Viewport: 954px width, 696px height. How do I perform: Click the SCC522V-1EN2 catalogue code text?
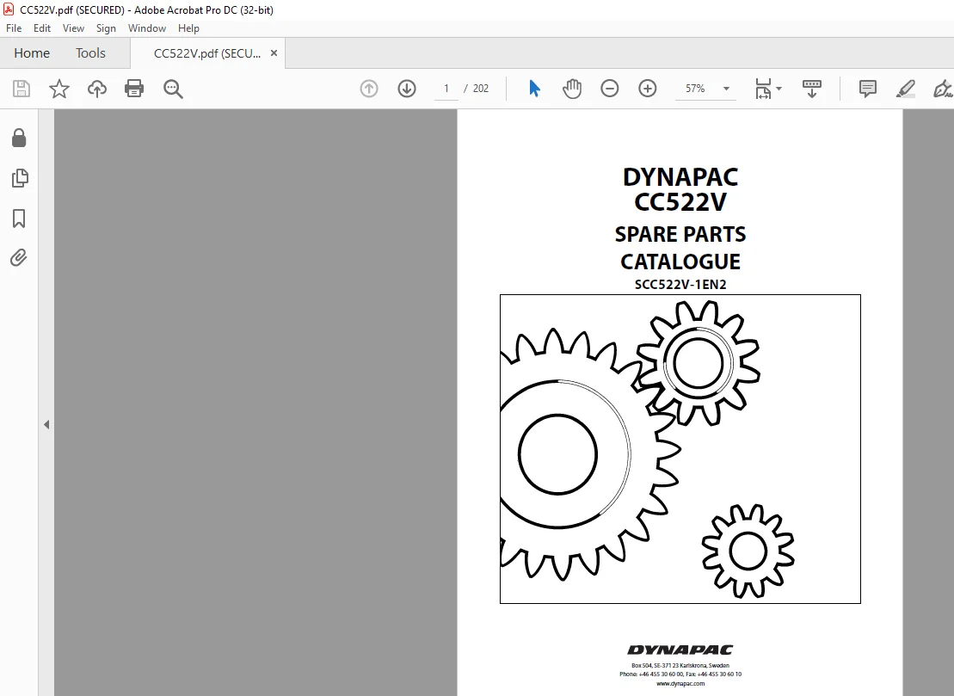point(680,285)
